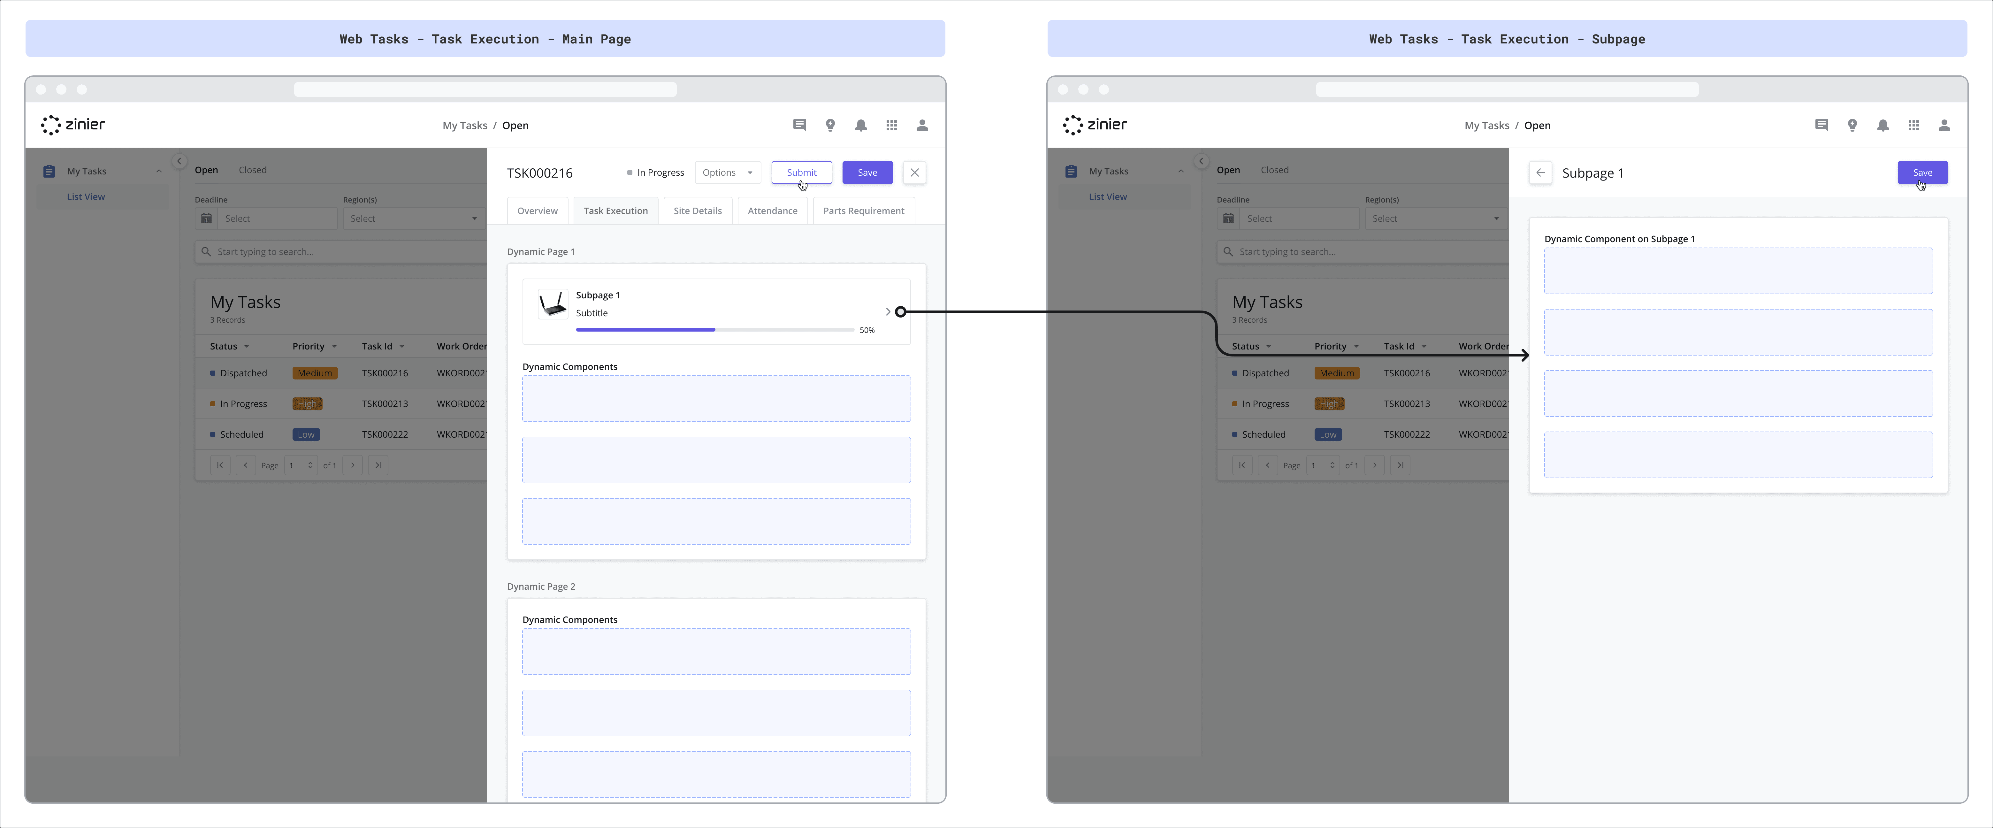Click zinier logo in Main Page window

pyautogui.click(x=73, y=125)
